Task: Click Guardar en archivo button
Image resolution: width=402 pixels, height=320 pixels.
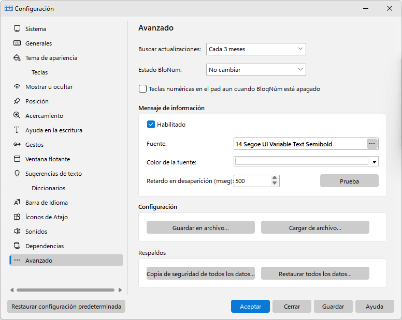Action: click(200, 227)
